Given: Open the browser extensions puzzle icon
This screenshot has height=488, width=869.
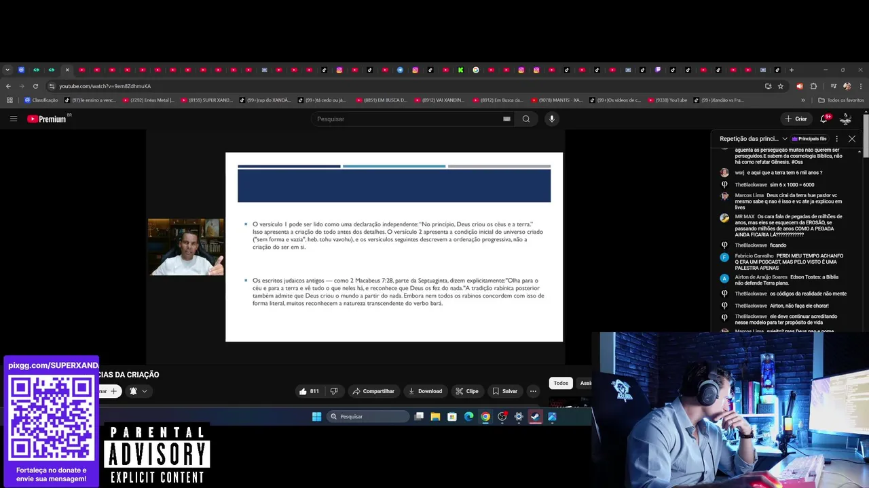Looking at the screenshot, I should click(x=813, y=86).
